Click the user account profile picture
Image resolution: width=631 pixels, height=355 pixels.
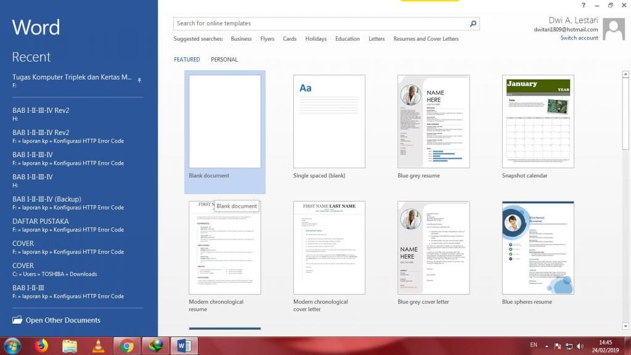pyautogui.click(x=613, y=29)
